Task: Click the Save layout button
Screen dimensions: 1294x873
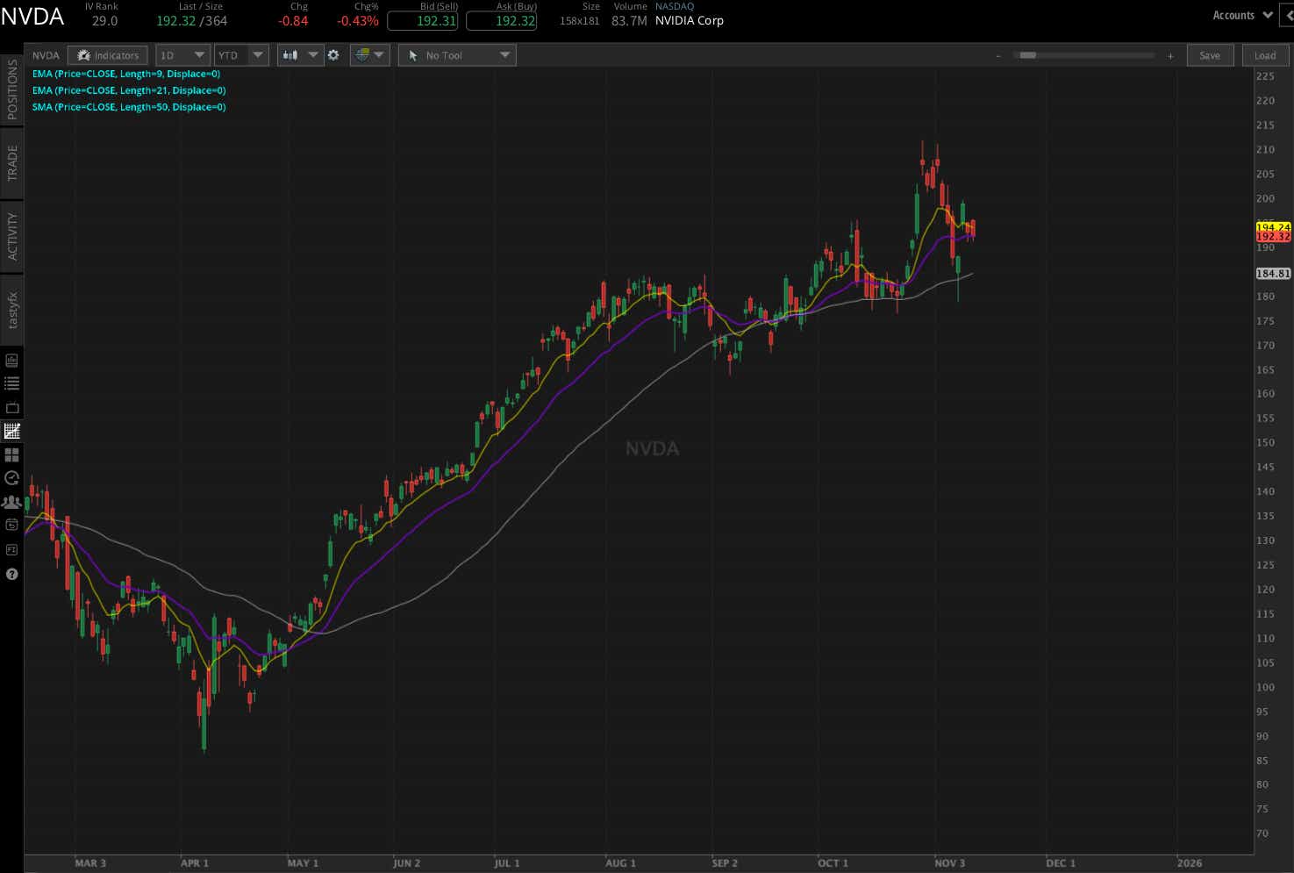Action: [1210, 54]
